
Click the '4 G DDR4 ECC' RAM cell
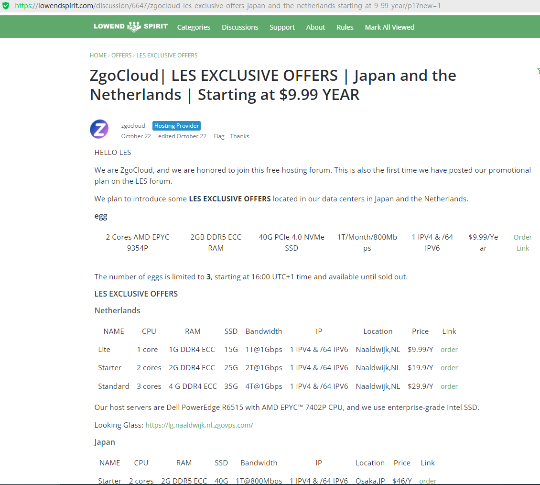[x=193, y=386]
